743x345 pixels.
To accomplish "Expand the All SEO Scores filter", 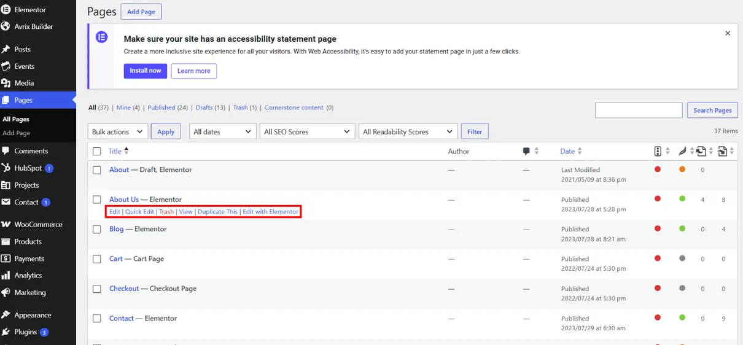I will (308, 131).
